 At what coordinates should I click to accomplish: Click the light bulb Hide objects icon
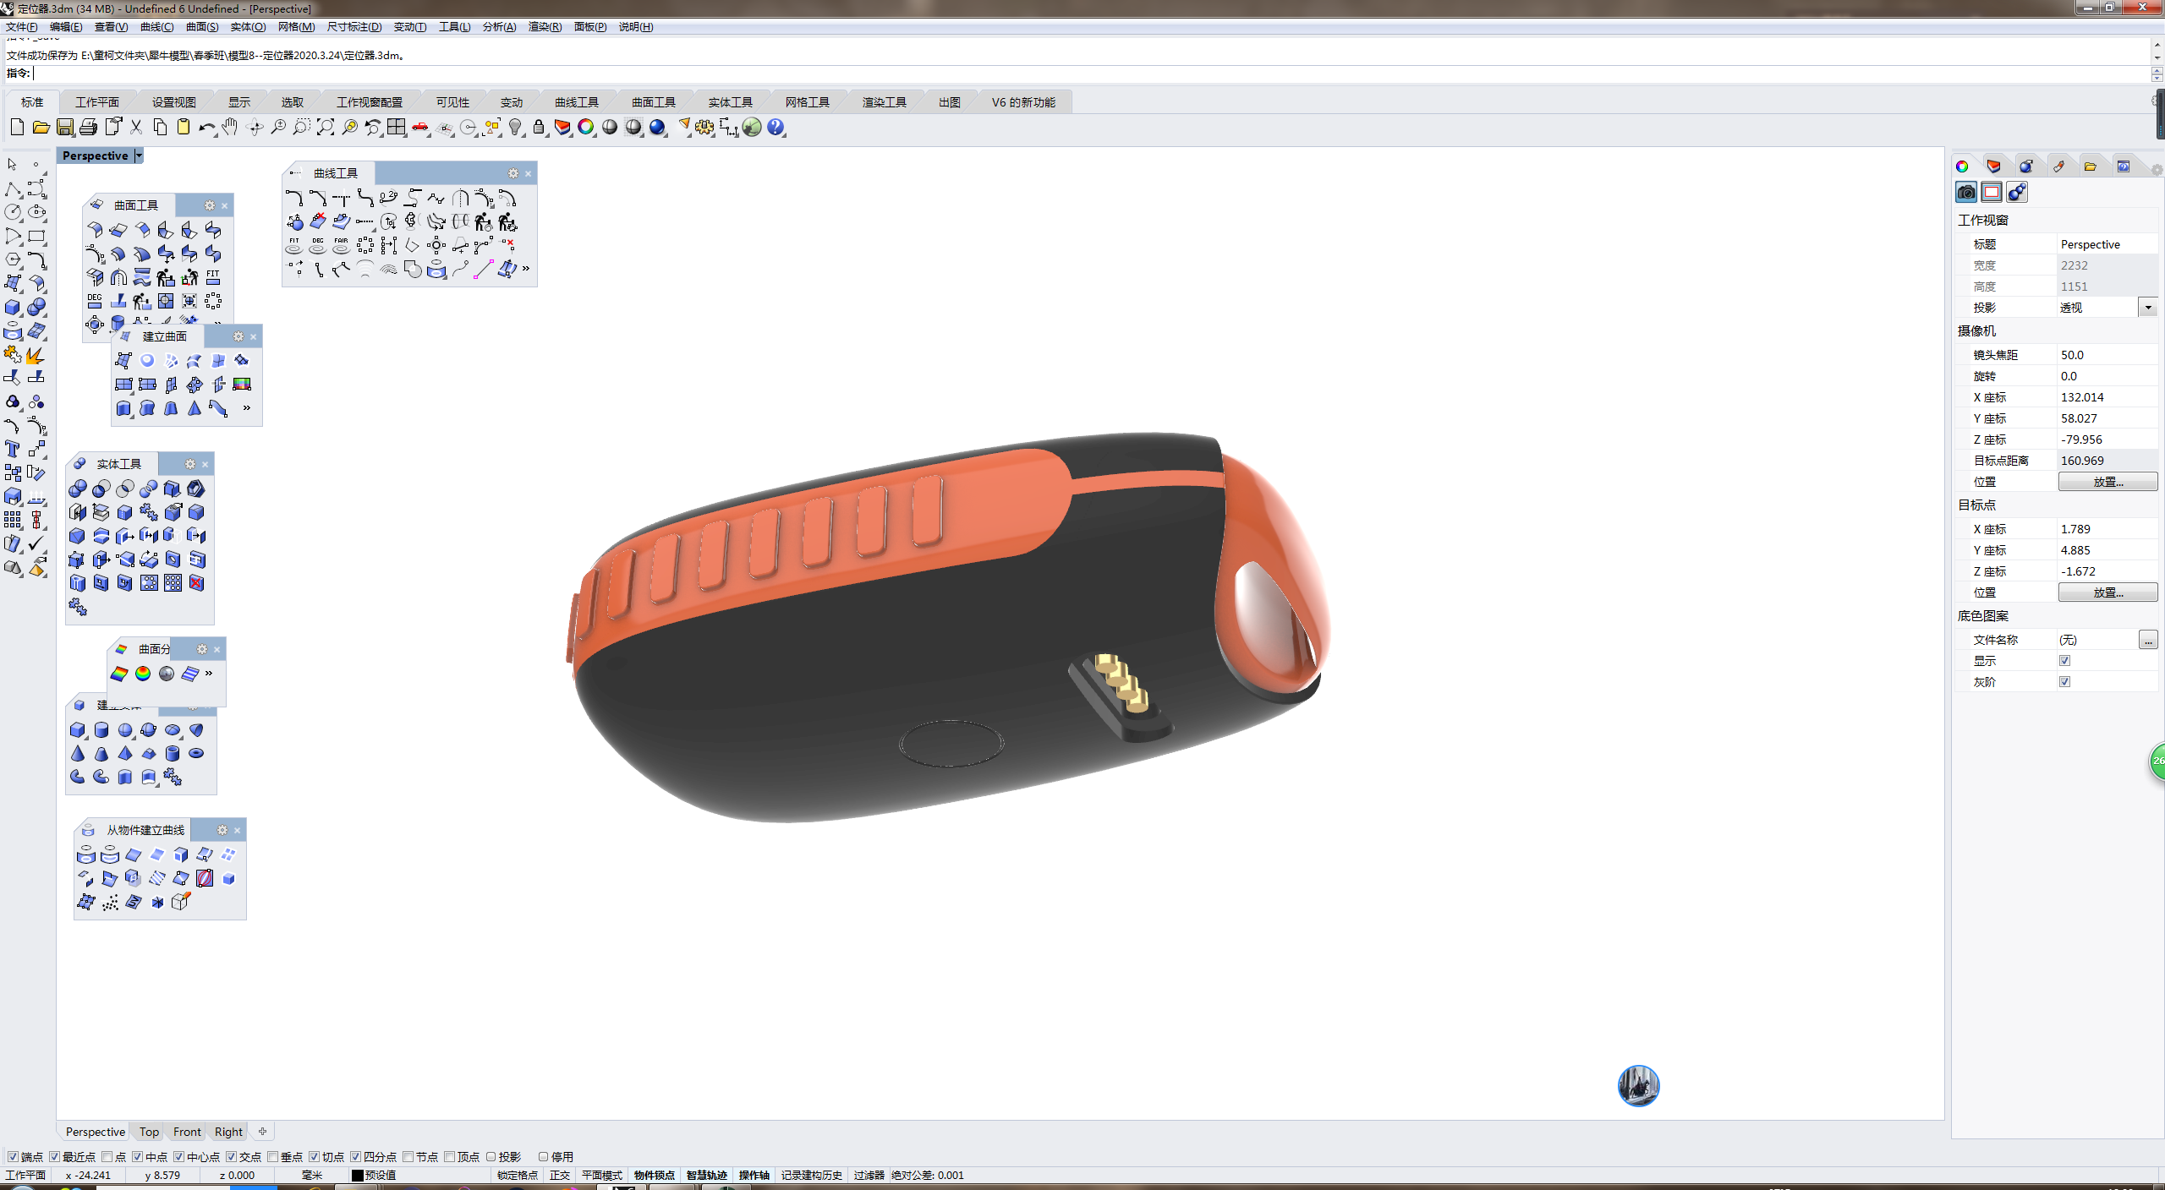[x=515, y=128]
